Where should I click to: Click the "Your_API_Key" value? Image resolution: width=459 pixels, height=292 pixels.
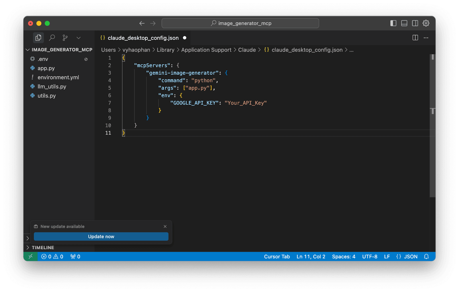point(246,103)
